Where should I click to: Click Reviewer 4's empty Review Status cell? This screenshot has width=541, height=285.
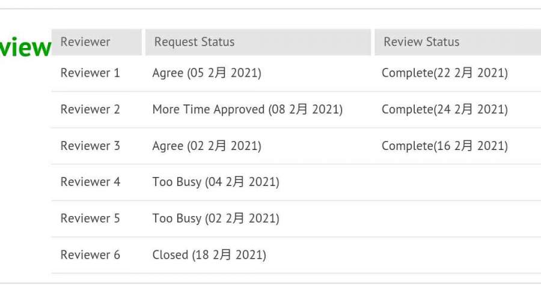(457, 182)
